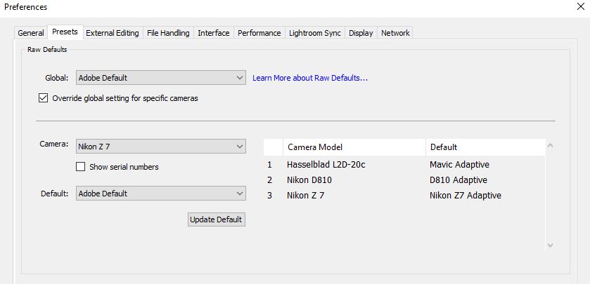Viewport: 590px width, 284px height.
Task: Expand the Global raw default dropdown
Action: [x=160, y=78]
